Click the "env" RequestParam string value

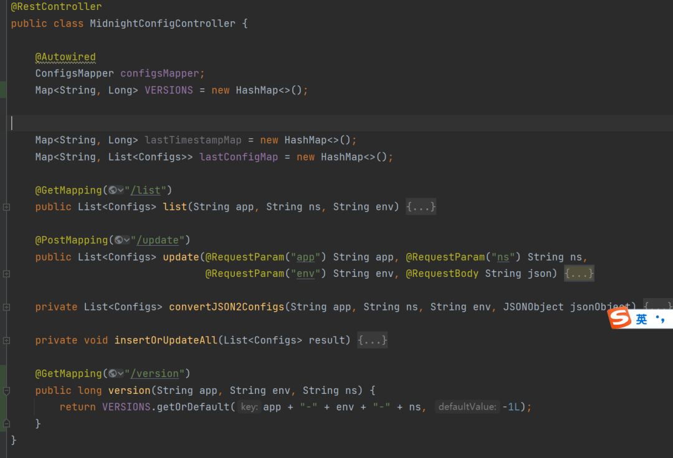(x=305, y=274)
